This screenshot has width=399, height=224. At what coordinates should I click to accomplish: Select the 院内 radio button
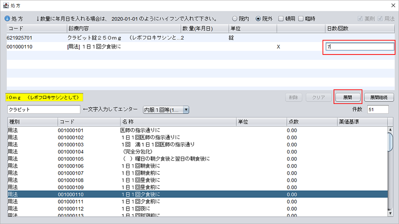tap(235, 19)
